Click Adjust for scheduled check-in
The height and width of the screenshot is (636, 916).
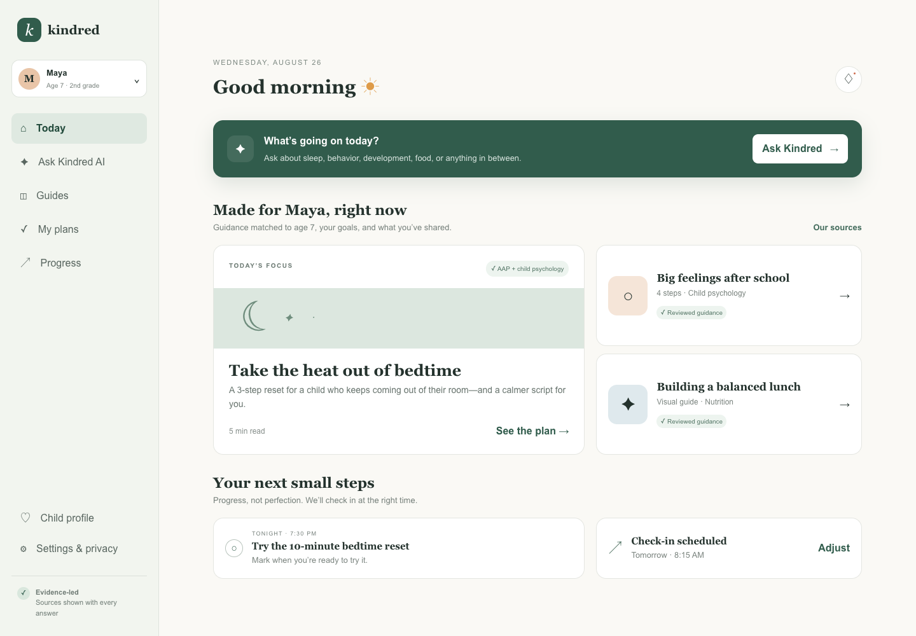click(833, 548)
